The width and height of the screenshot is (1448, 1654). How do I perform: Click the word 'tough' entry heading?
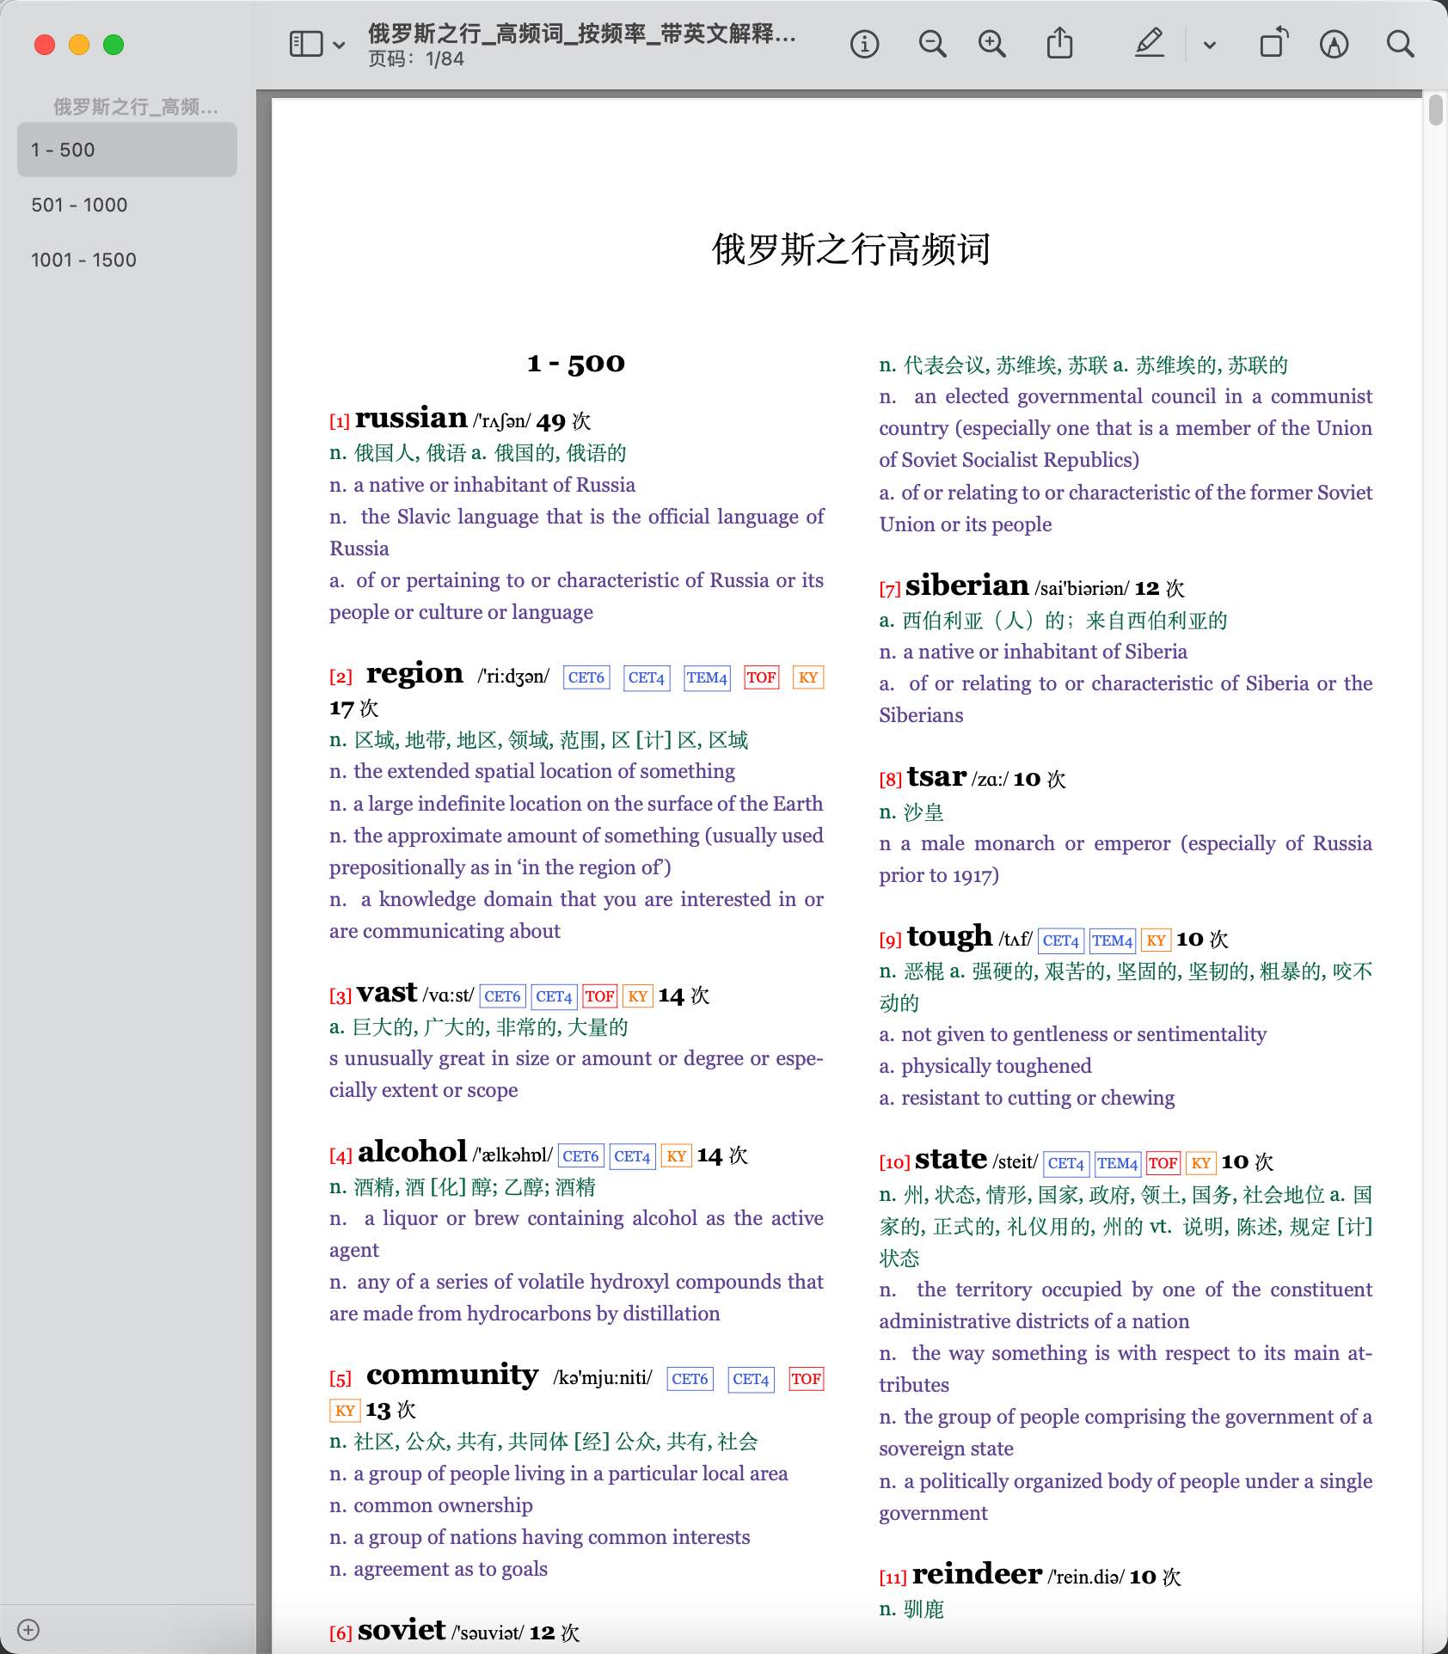pyautogui.click(x=949, y=935)
